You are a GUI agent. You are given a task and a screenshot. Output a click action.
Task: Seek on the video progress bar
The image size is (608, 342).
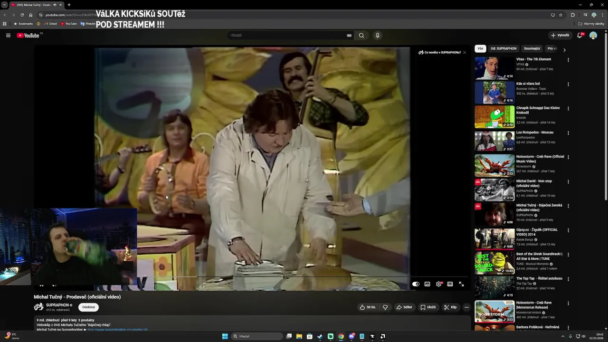tap(252, 277)
